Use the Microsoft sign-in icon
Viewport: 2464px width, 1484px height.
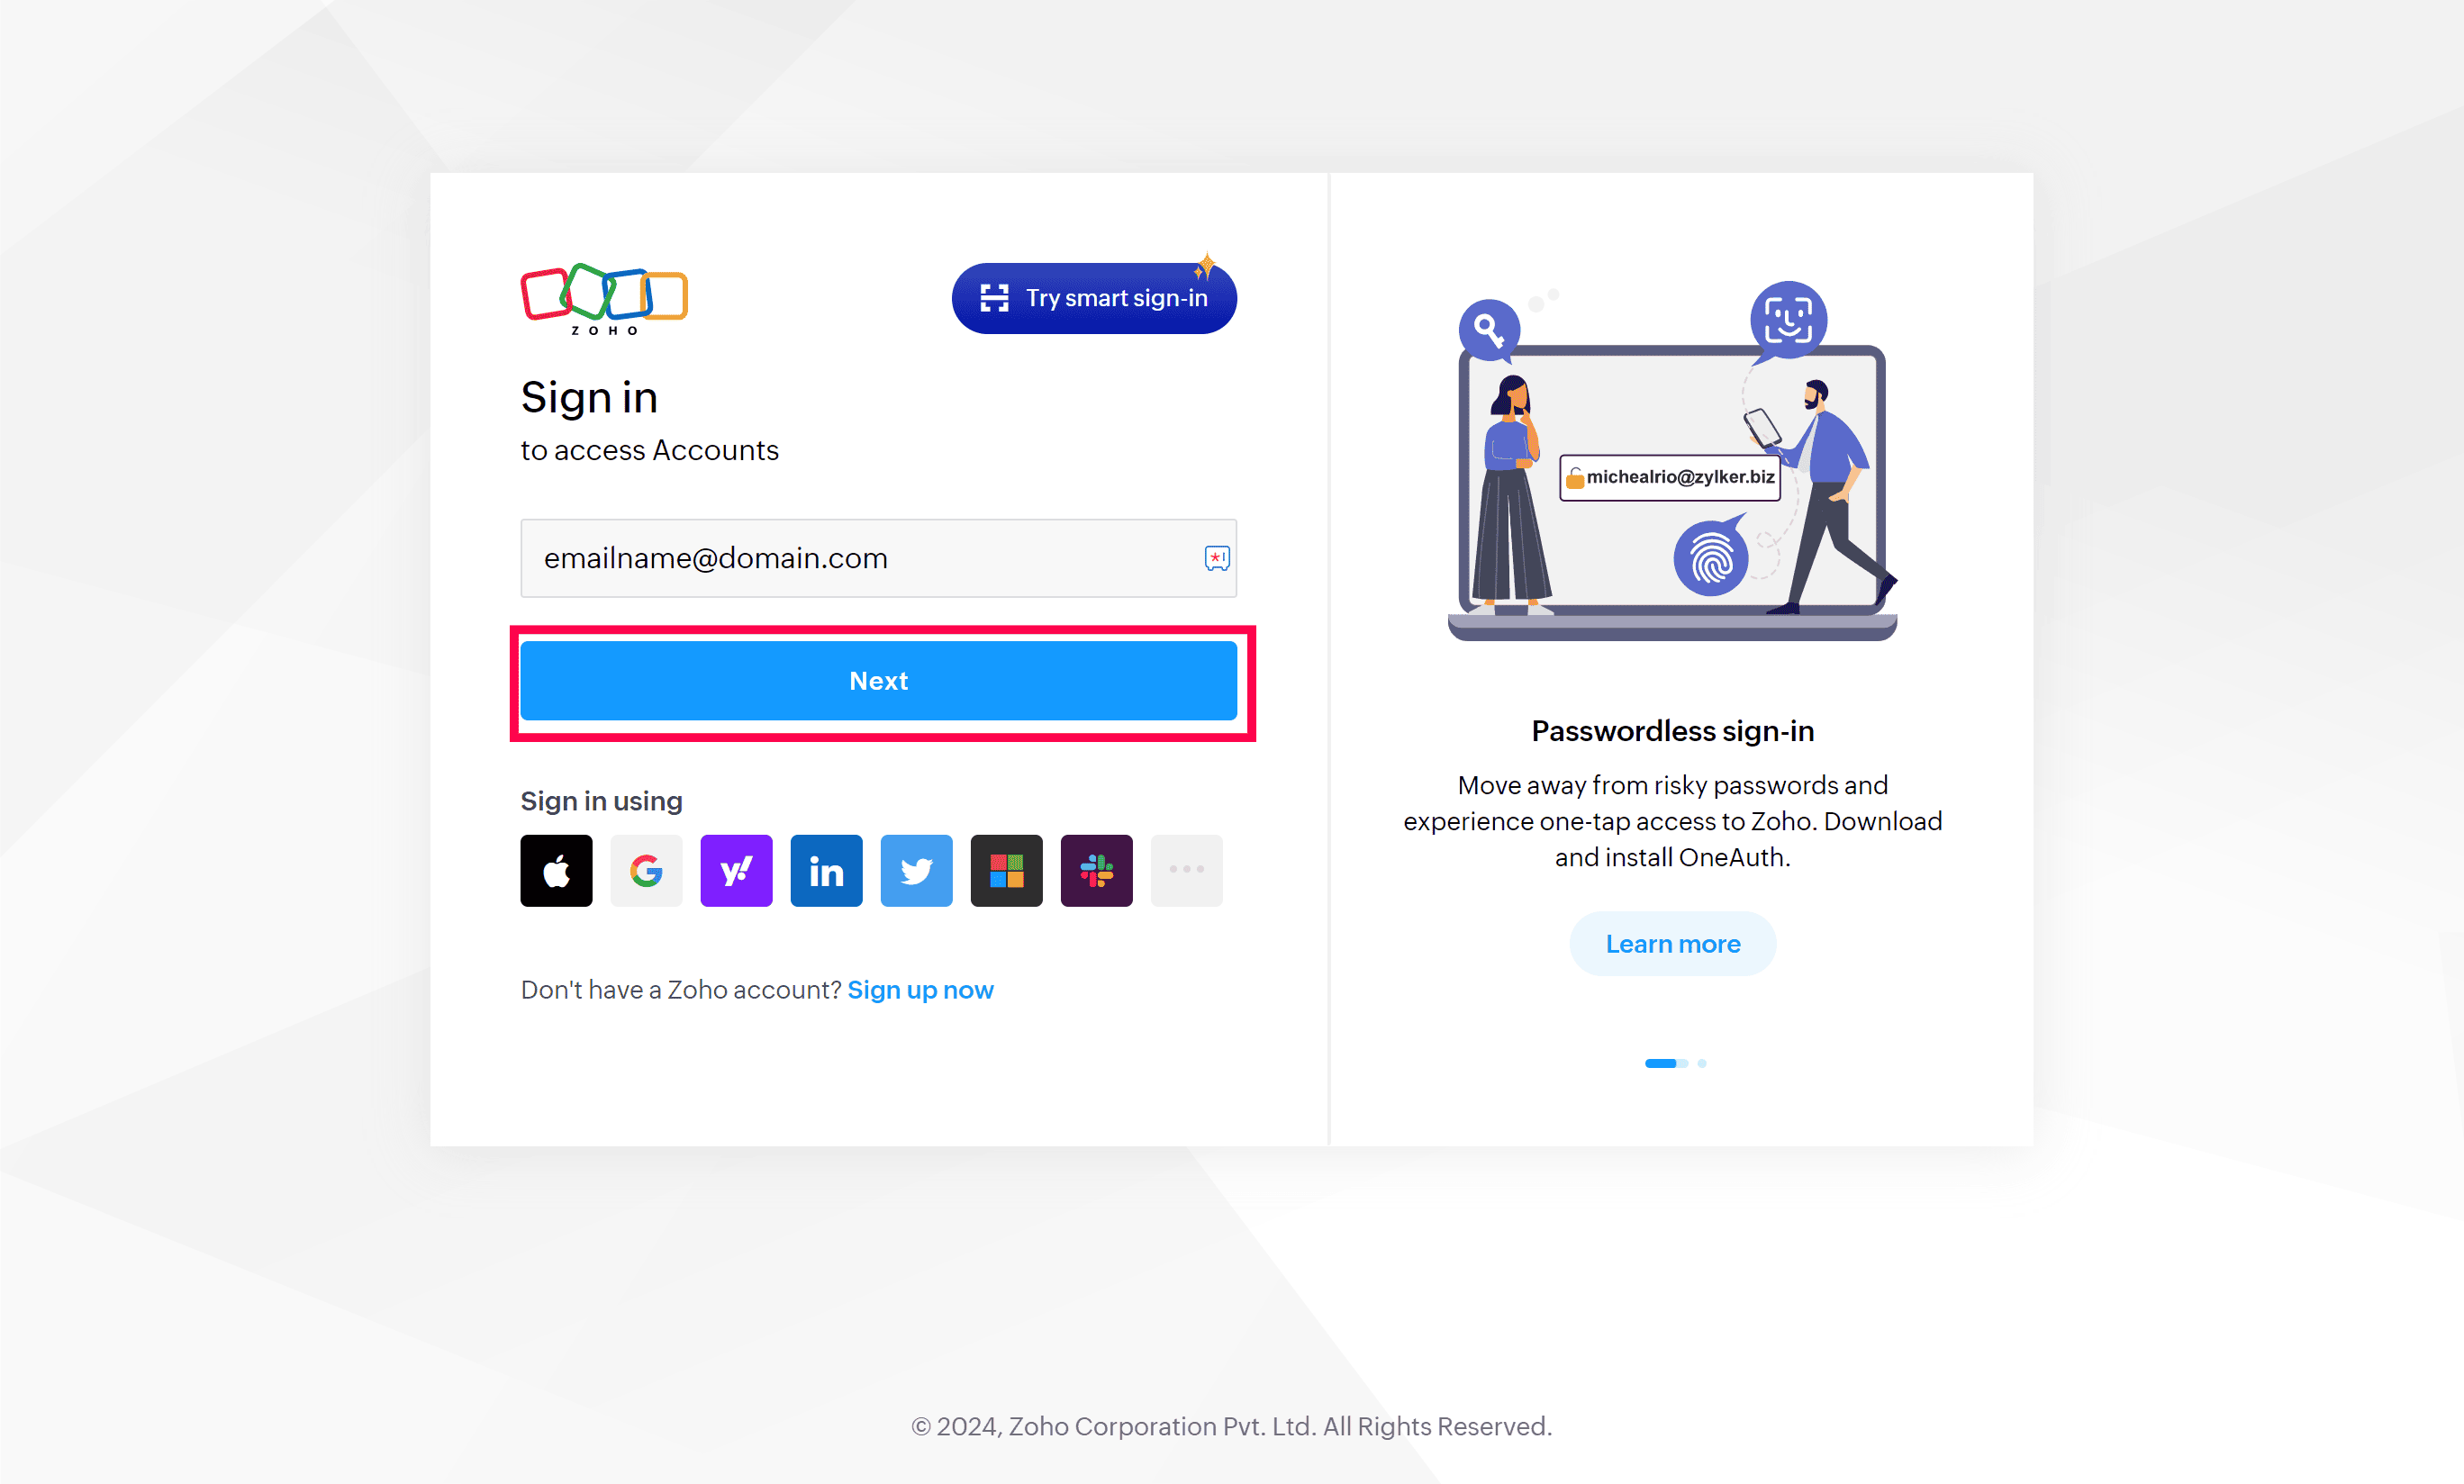pyautogui.click(x=1006, y=870)
